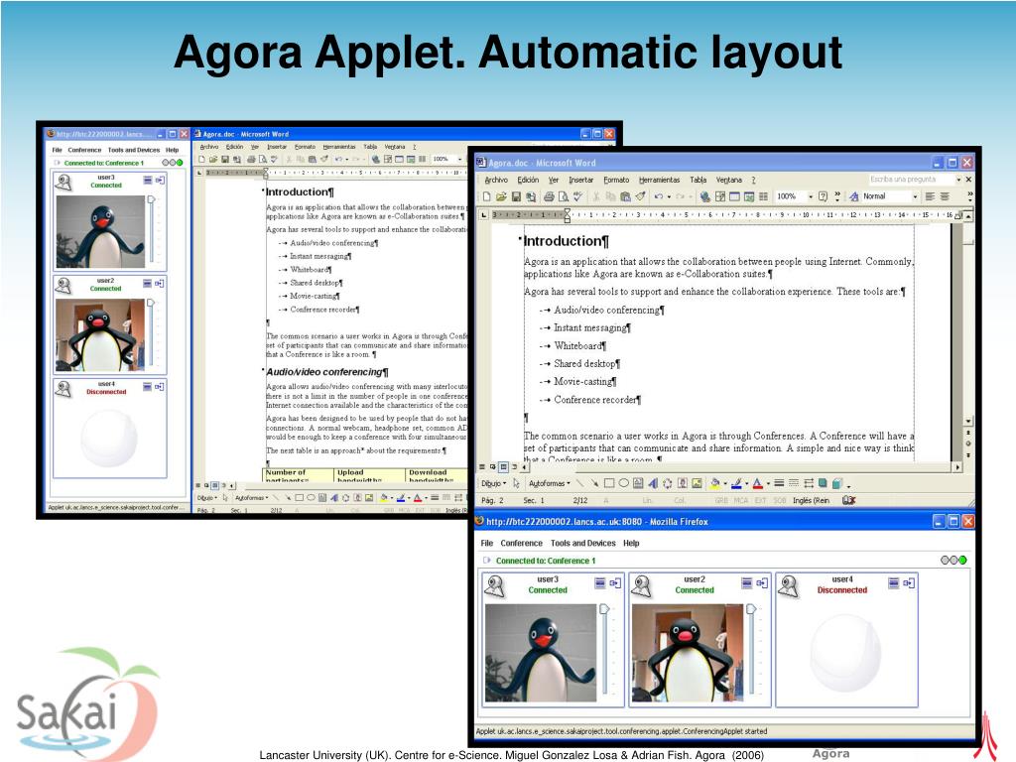Select Rectangle shape in front Word drawing toolbar

coord(609,483)
